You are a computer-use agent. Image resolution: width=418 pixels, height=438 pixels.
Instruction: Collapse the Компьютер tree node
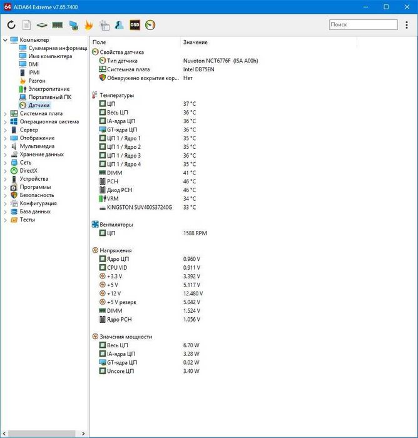point(5,40)
